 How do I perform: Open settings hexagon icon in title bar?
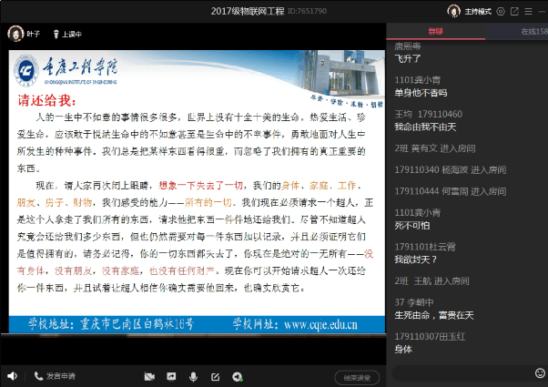coord(501,11)
